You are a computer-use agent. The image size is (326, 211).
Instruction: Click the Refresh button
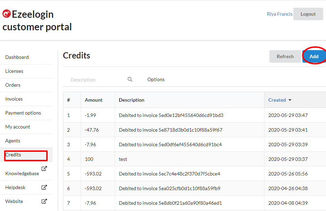pos(285,56)
